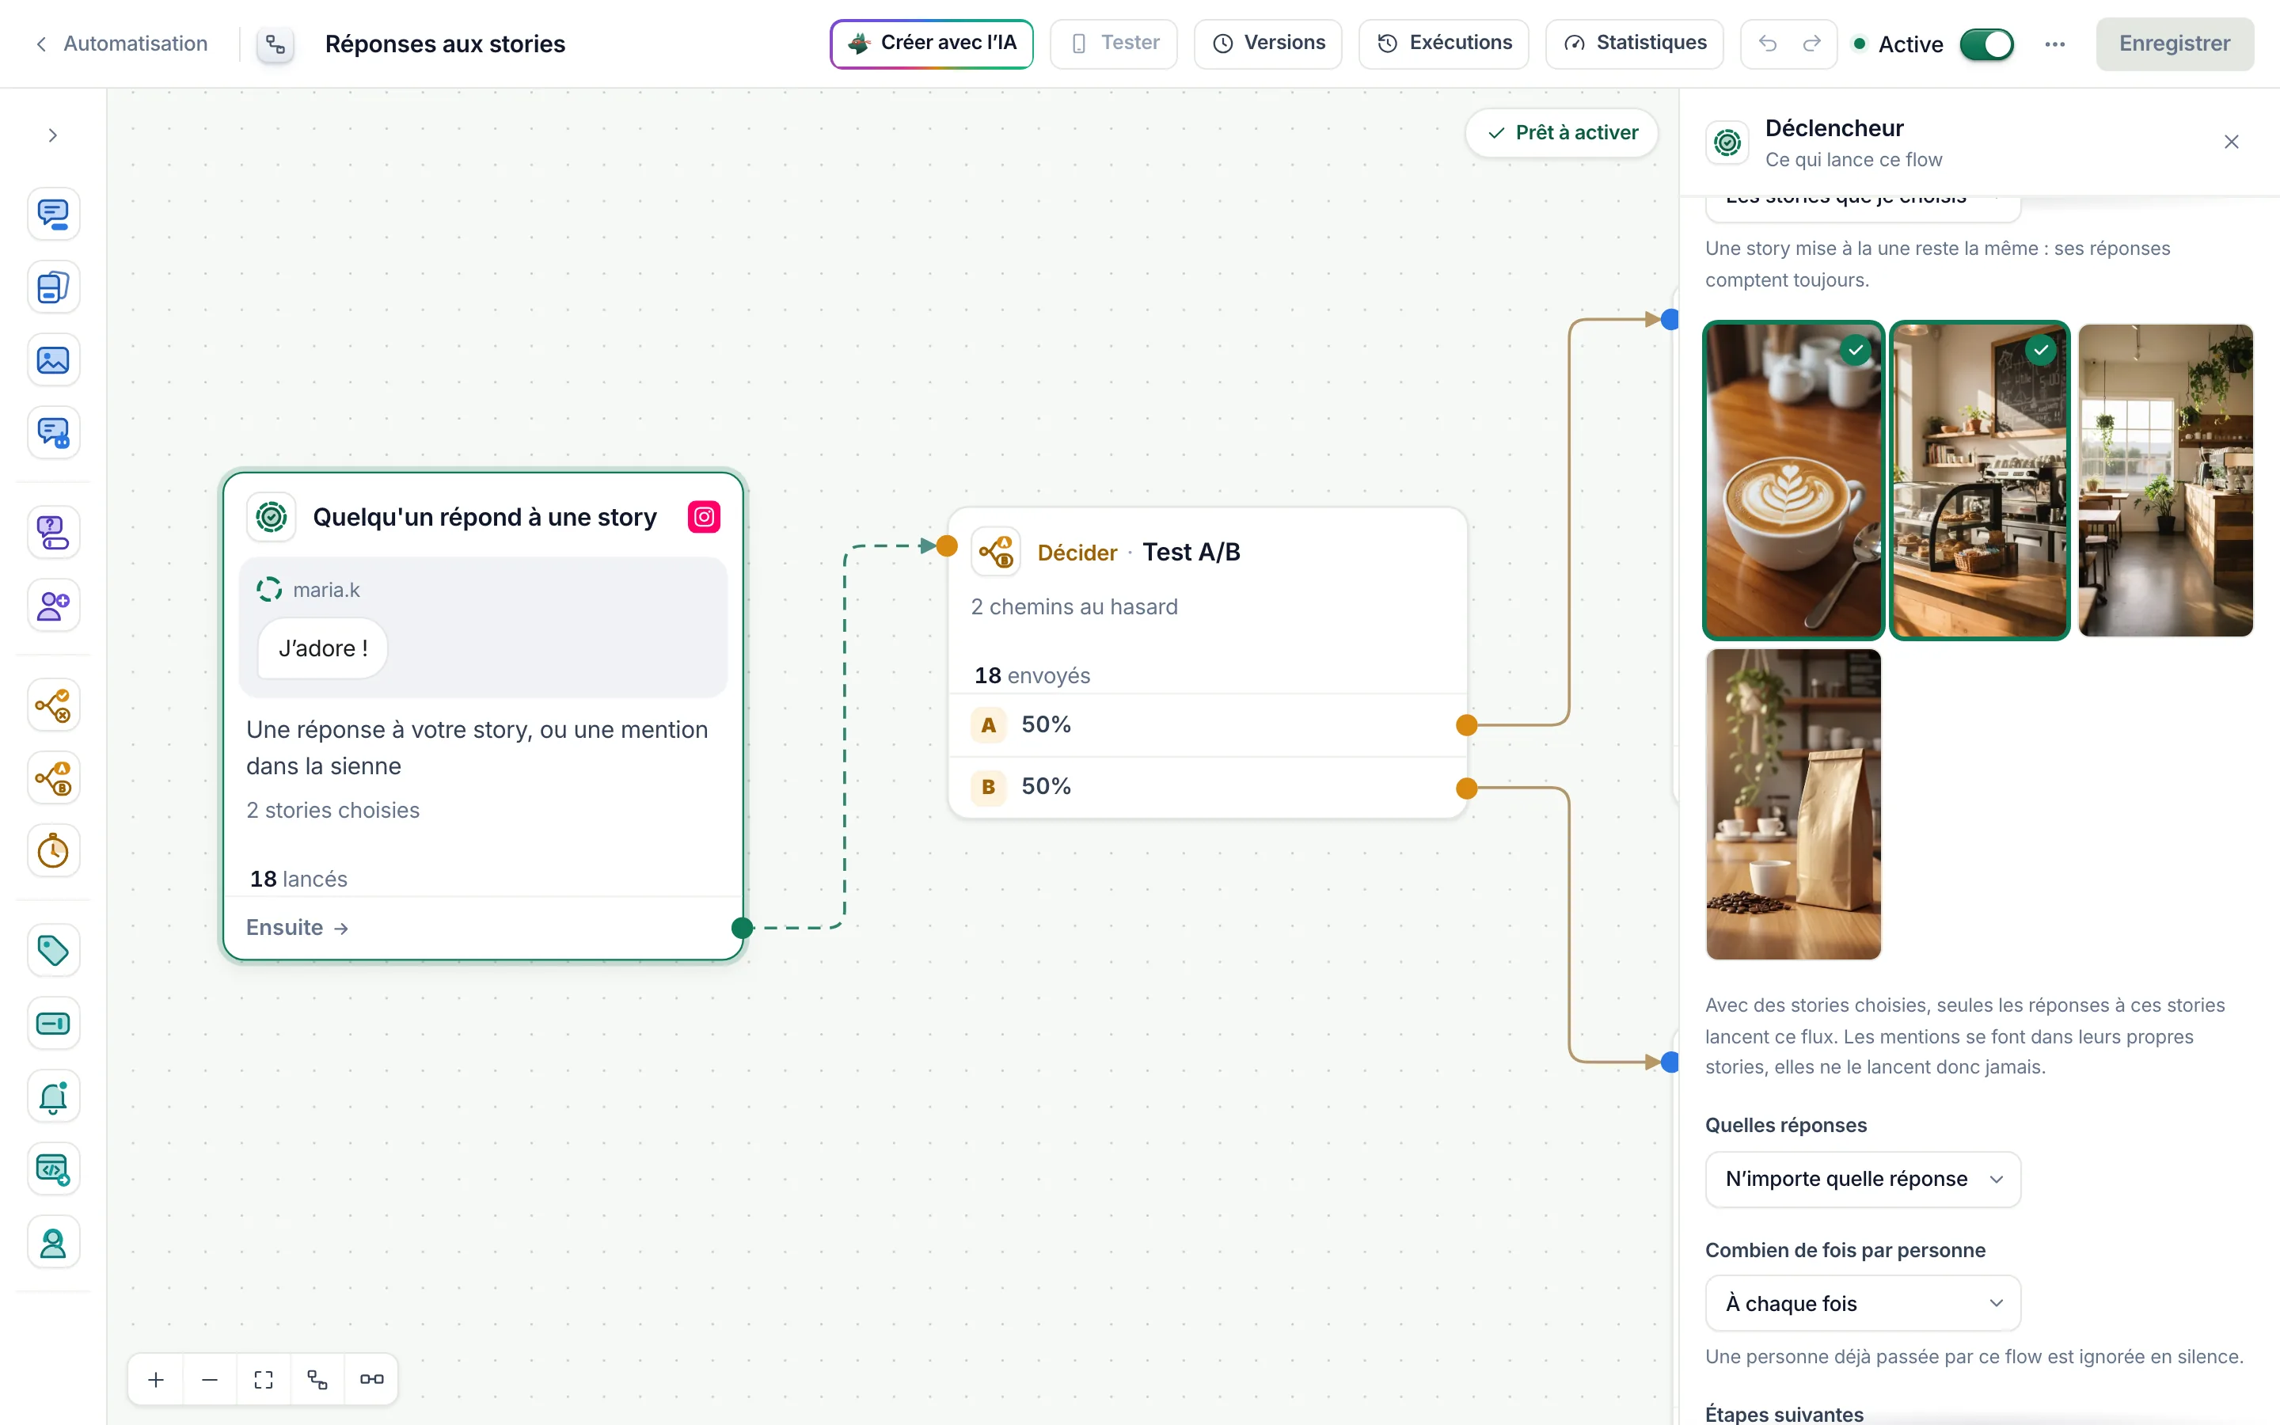Open the Quelles réponses dropdown

[x=1863, y=1179]
